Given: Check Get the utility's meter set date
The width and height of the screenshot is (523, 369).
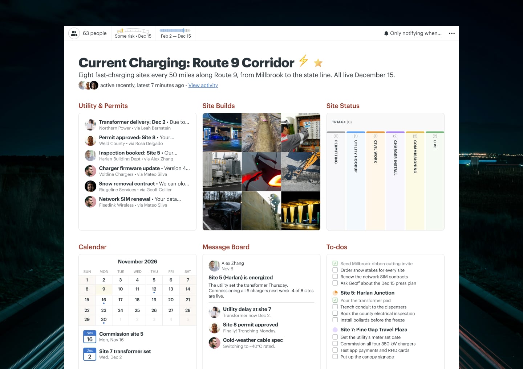Looking at the screenshot, I should (335, 337).
